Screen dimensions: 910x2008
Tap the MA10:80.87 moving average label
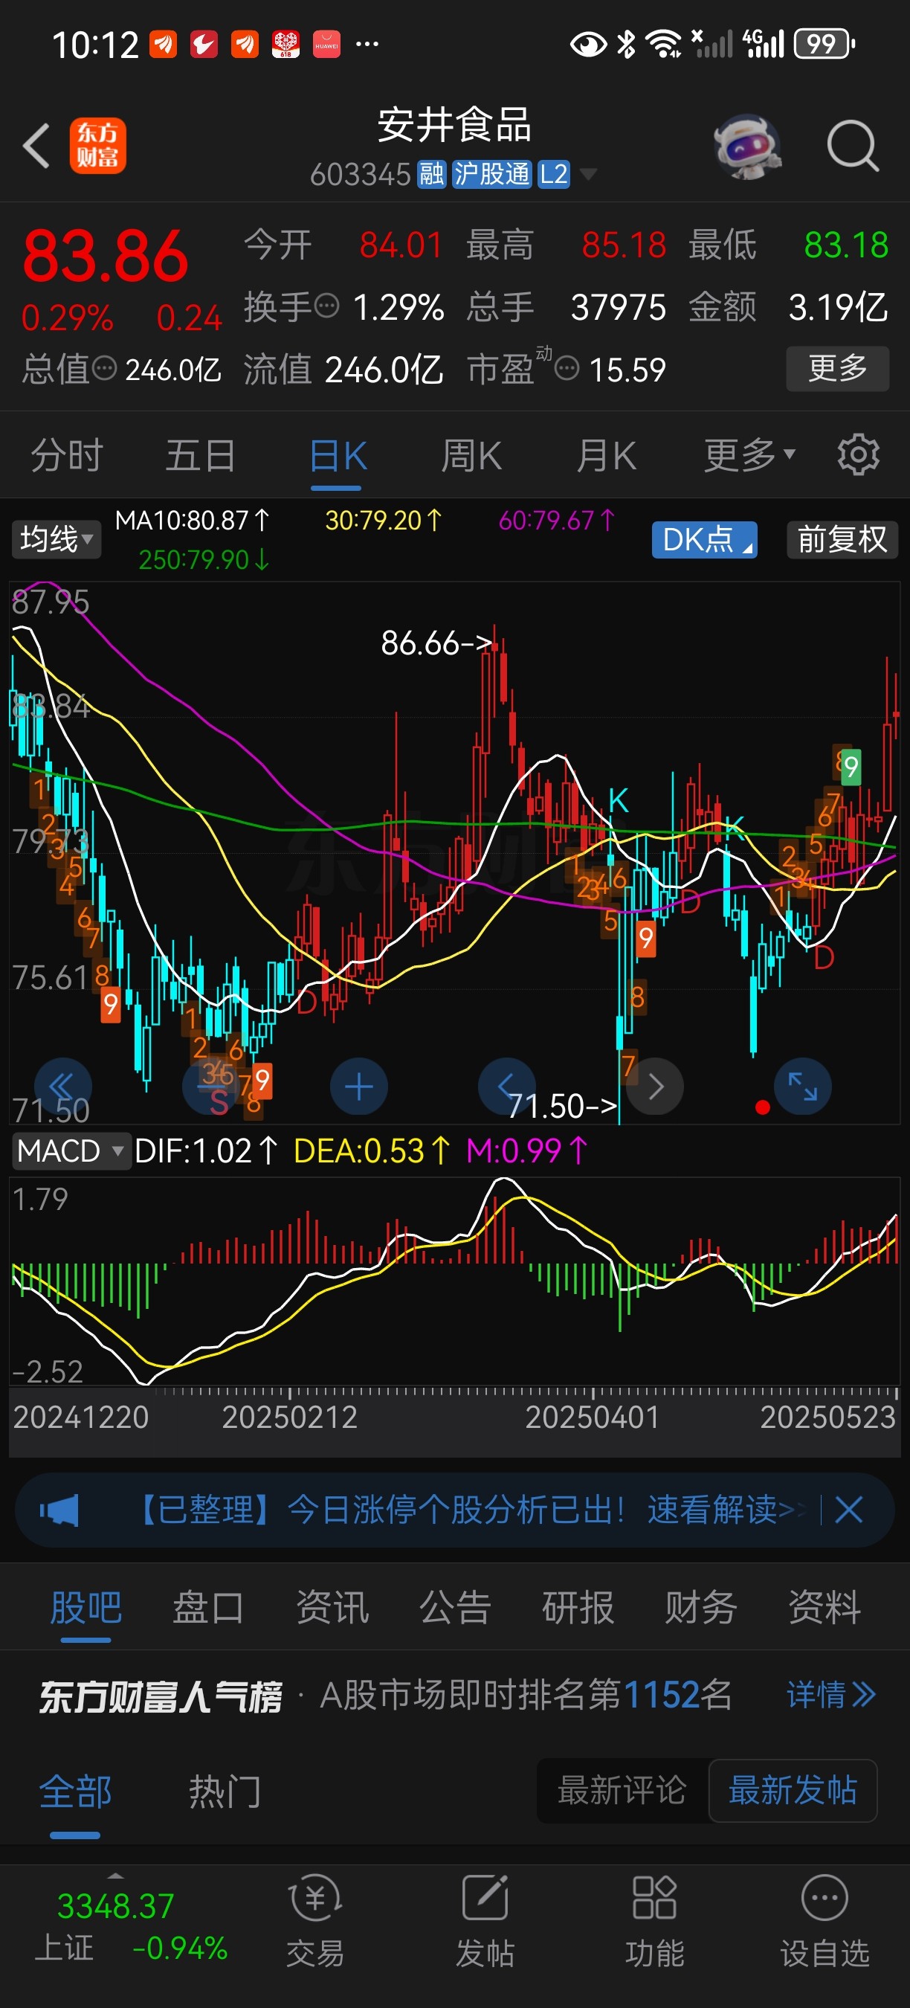pyautogui.click(x=192, y=520)
